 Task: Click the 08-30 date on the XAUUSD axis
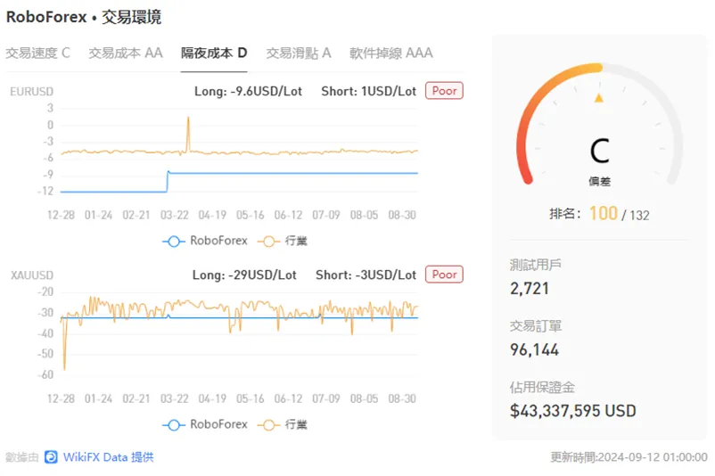(x=402, y=399)
